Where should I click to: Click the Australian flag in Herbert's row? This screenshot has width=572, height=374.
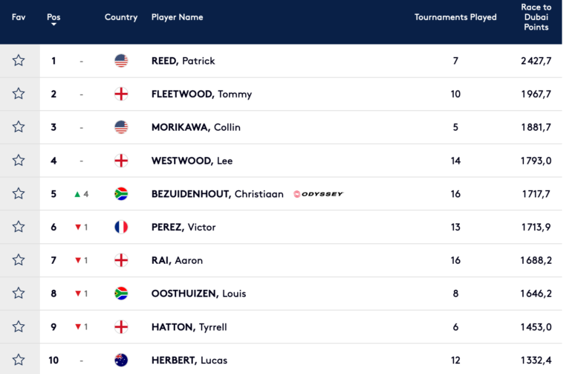coord(121,360)
